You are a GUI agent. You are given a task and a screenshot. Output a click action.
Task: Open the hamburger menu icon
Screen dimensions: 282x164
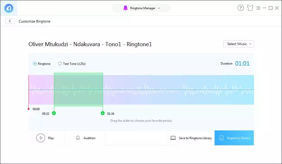(x=258, y=8)
